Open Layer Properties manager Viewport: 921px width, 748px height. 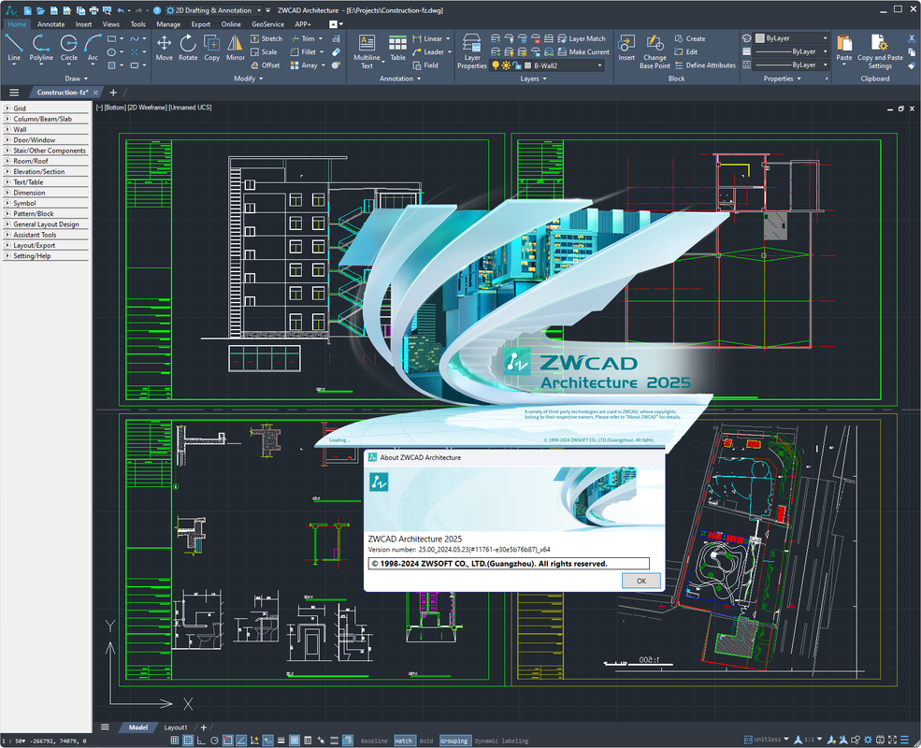(471, 51)
